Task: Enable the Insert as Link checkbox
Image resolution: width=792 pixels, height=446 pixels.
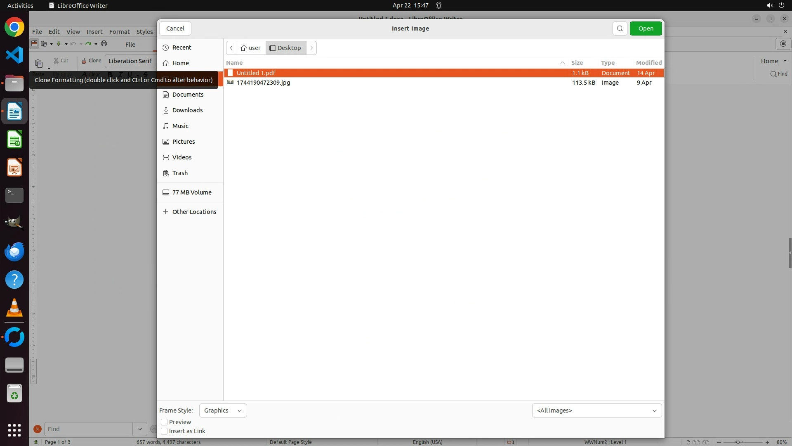Action: pyautogui.click(x=164, y=431)
